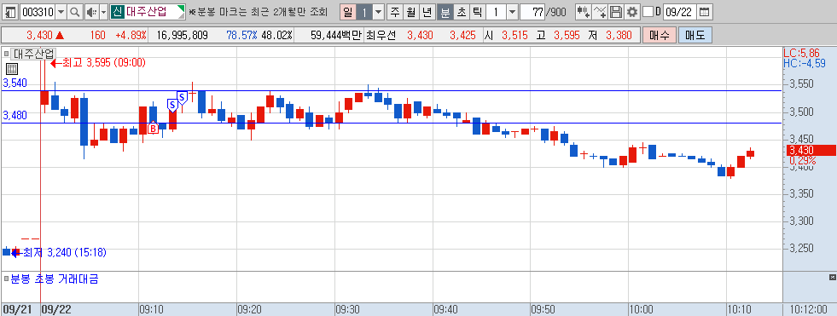Click the 78.57% blue percentage value
The width and height of the screenshot is (837, 316).
click(x=241, y=36)
